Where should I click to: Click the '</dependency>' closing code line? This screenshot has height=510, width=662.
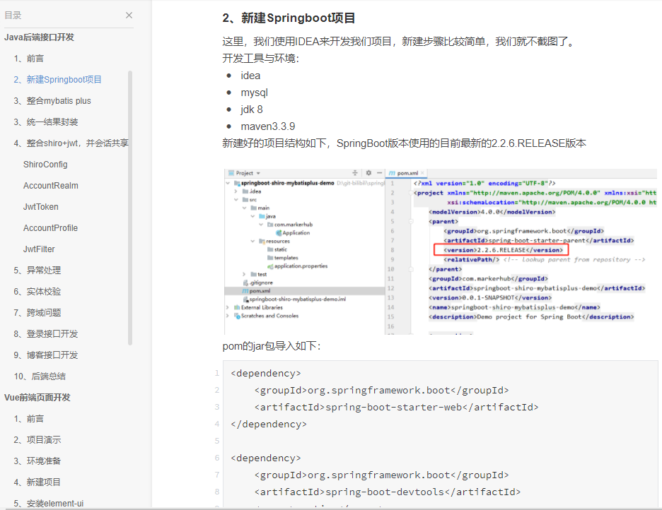pos(269,424)
